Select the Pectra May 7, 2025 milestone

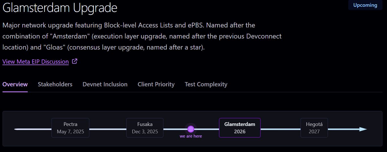(70, 128)
